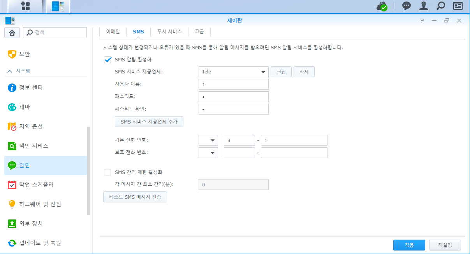Open the secondary phone country code dropdown

(208, 153)
